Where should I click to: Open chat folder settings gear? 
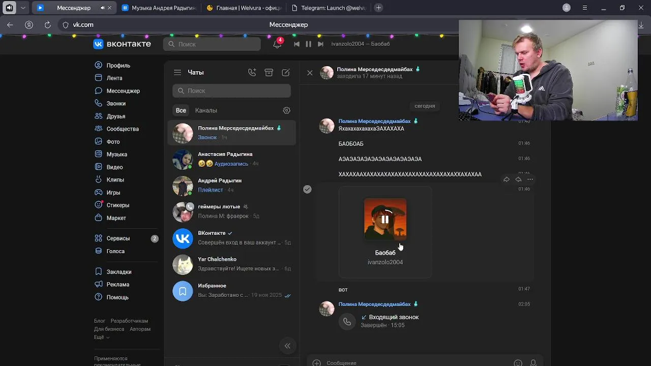point(286,110)
